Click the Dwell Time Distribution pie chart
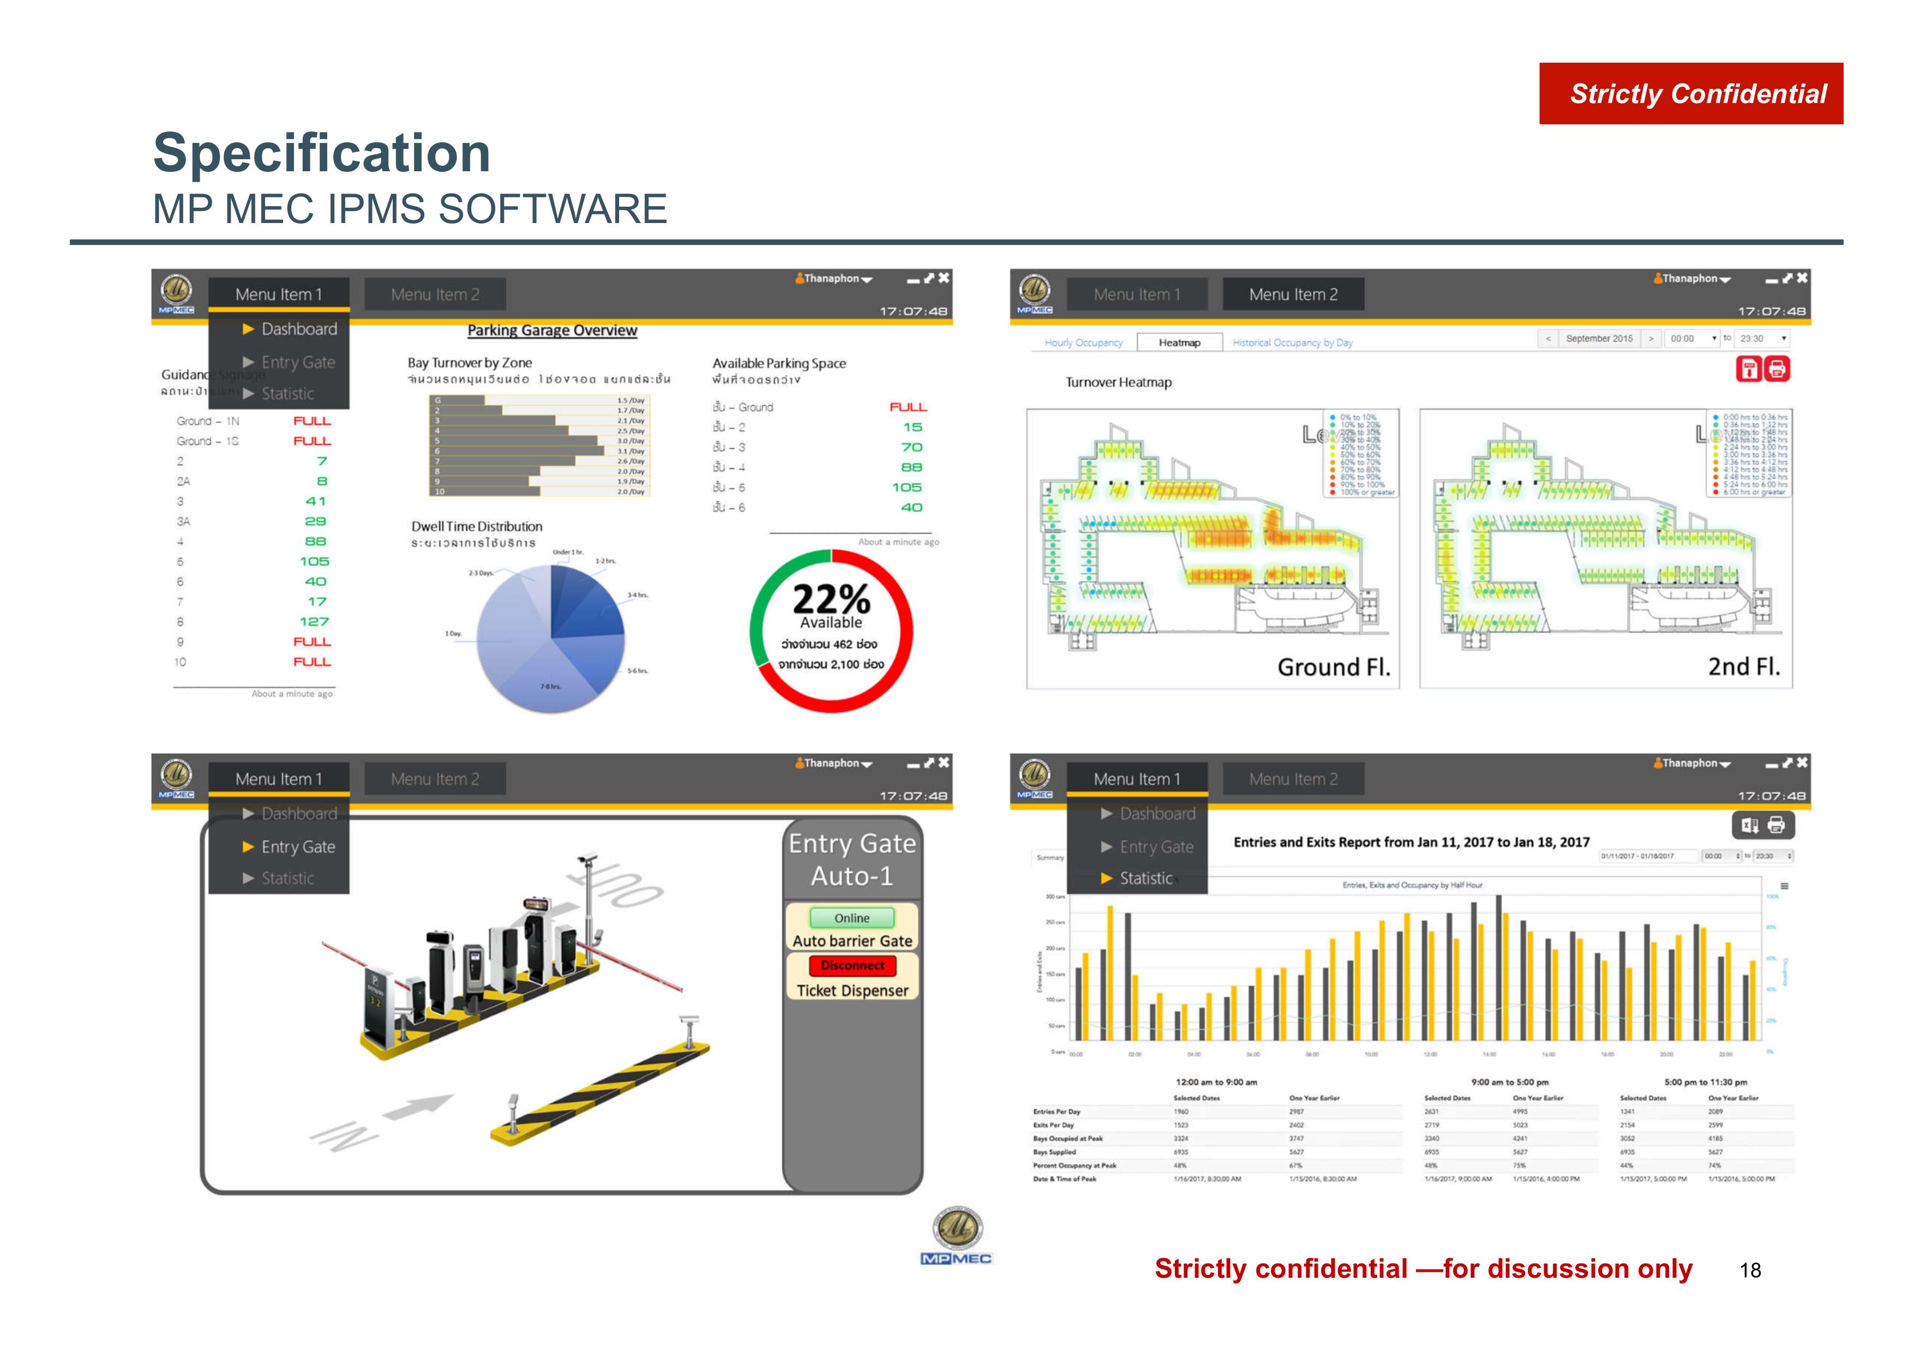Viewport: 1914px width, 1353px height. point(551,639)
